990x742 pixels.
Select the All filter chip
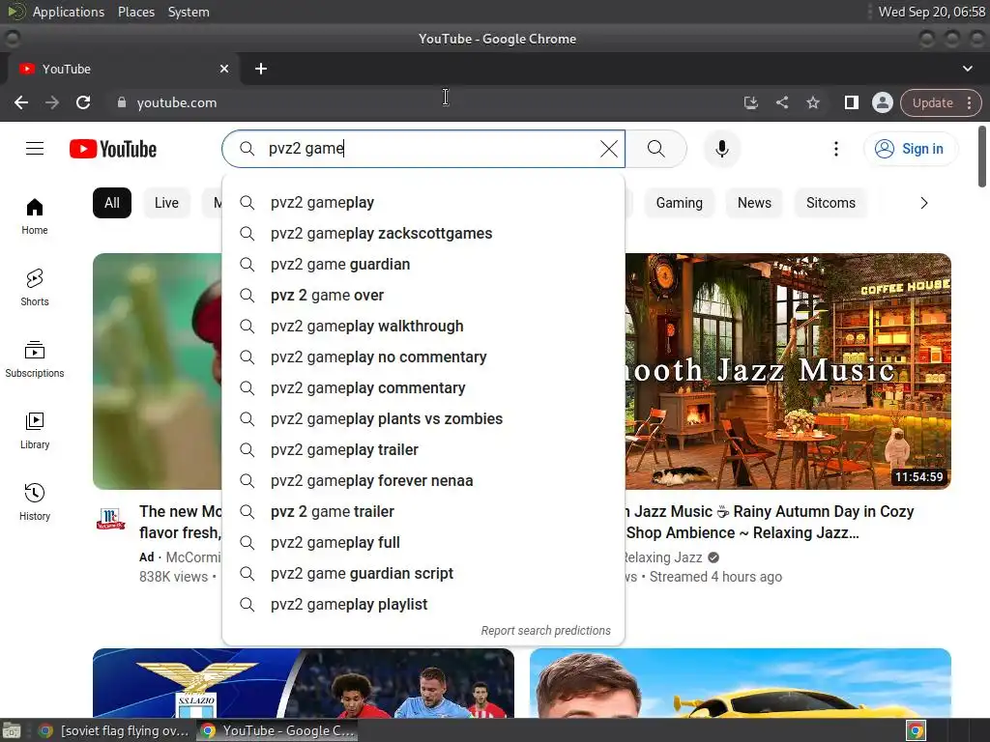(112, 203)
